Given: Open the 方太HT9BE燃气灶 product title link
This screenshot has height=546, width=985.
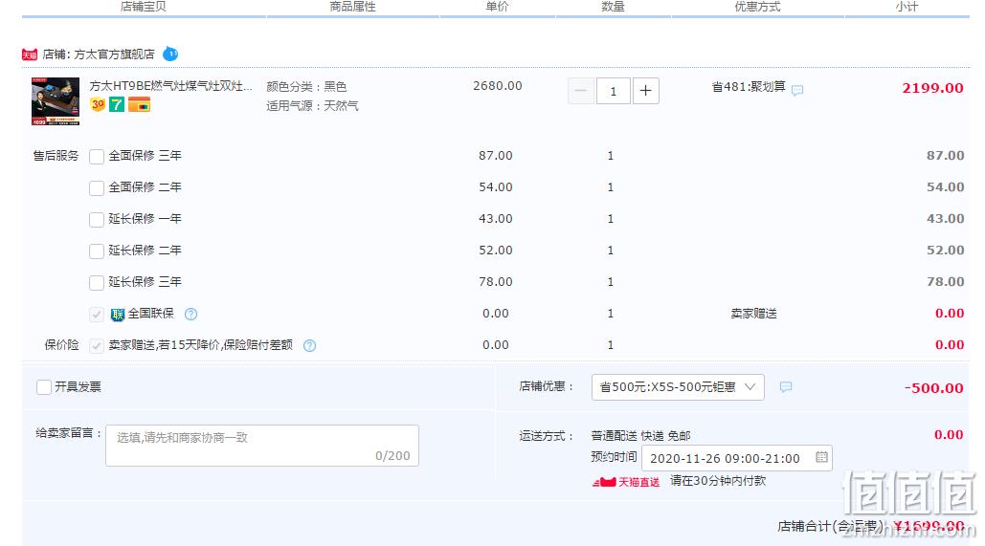Looking at the screenshot, I should (170, 86).
